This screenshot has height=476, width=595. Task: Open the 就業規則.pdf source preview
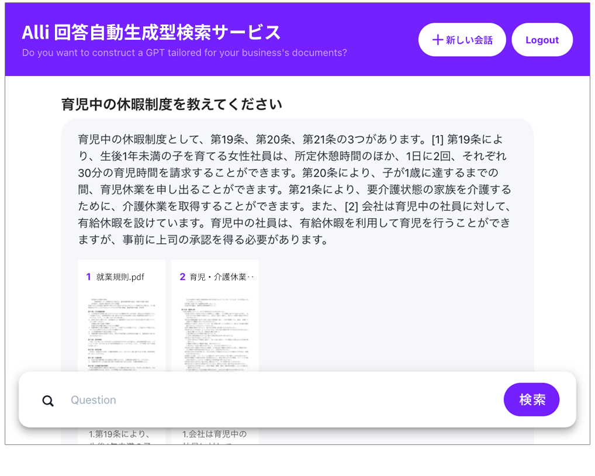click(x=121, y=327)
